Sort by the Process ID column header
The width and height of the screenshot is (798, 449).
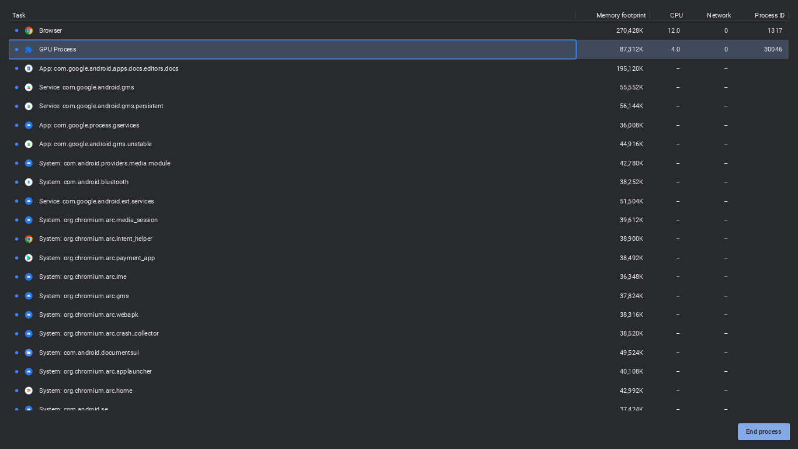click(x=761, y=15)
